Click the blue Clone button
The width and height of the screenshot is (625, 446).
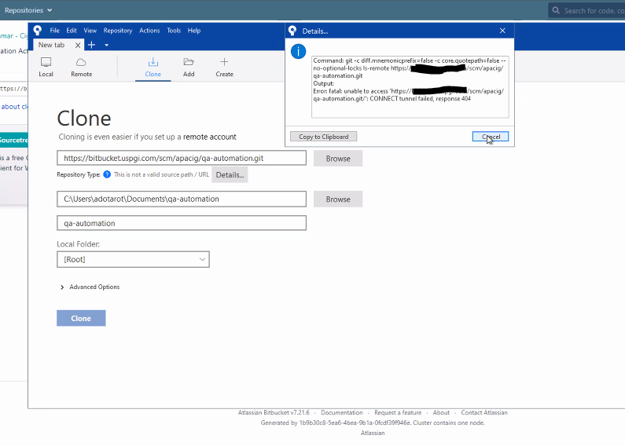(x=81, y=318)
